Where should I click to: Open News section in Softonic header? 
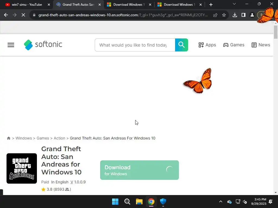point(261,45)
